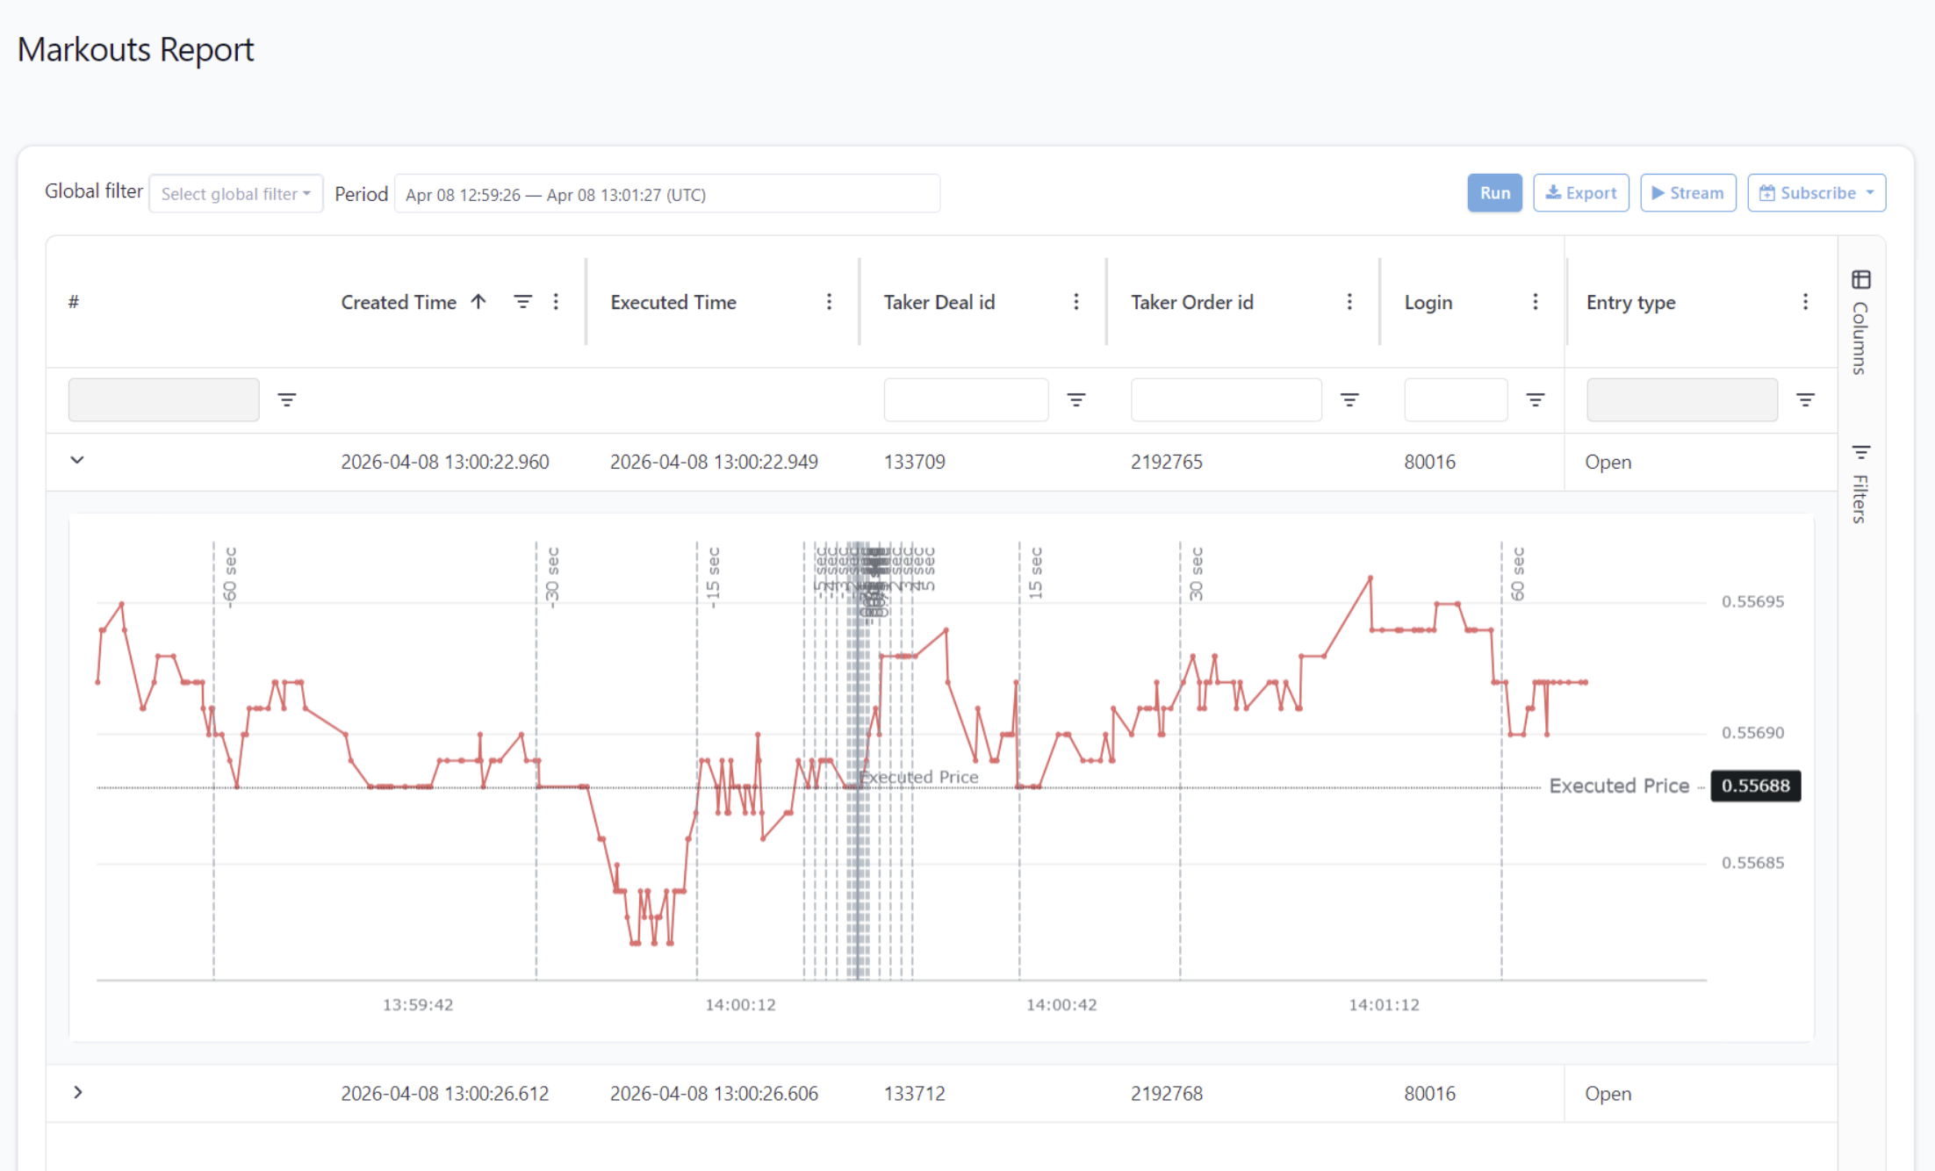Open Taker Deal id column menu
This screenshot has width=1935, height=1171.
coord(1075,302)
